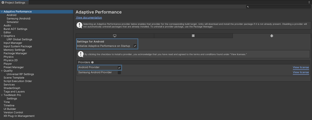Screen dimensions: 312x120
Task: Open the View documentation link
Action: [89, 17]
